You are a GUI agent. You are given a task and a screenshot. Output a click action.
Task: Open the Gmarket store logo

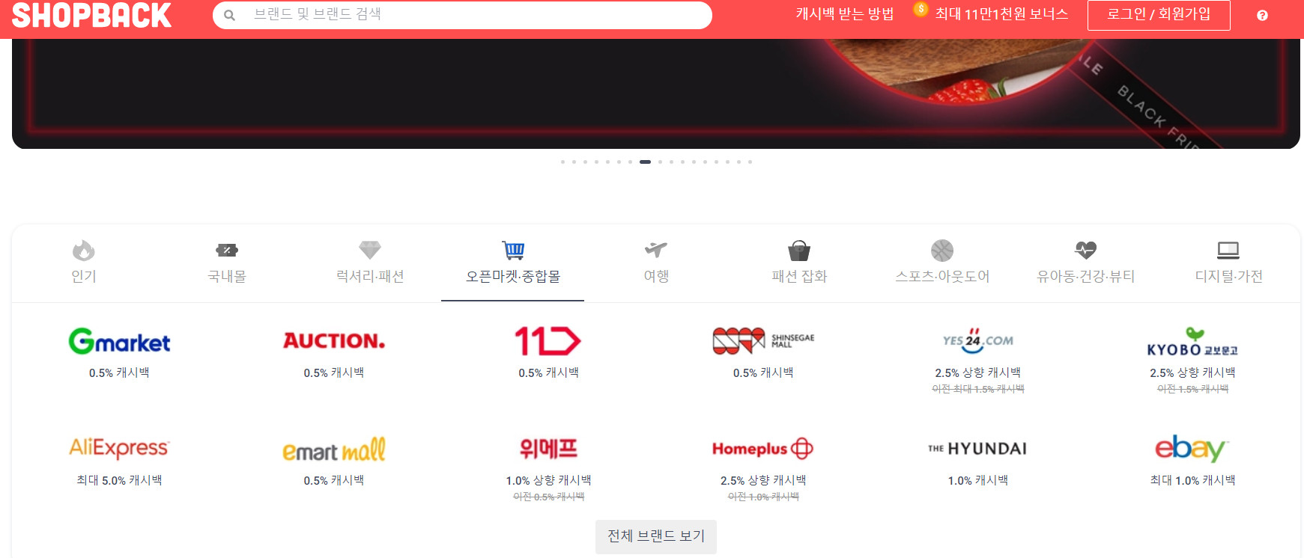click(119, 341)
